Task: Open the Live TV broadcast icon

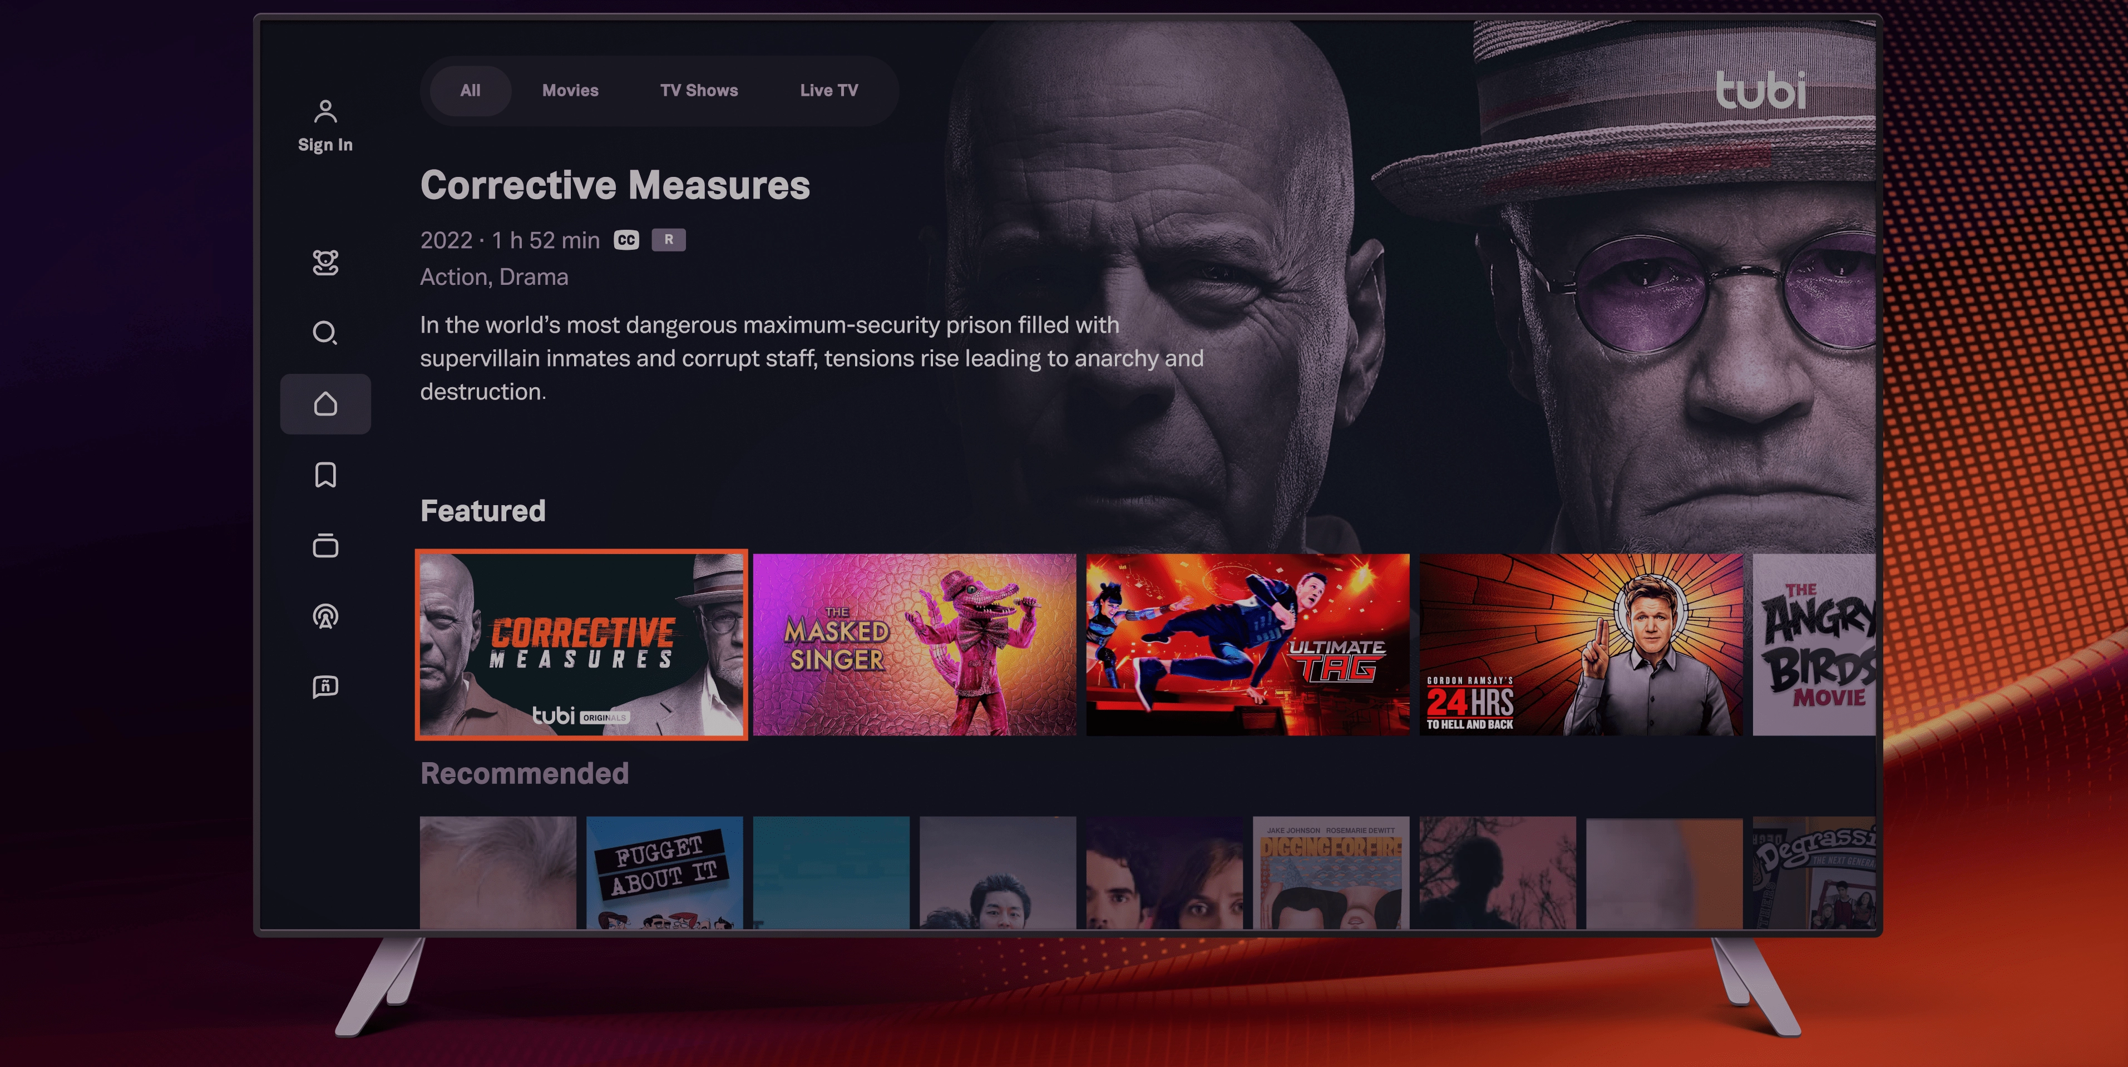Action: point(325,616)
